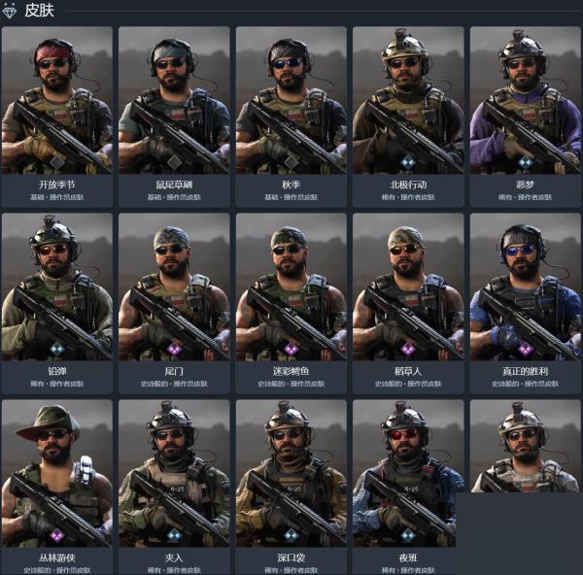583x575 pixels.
Task: Click the blue rarity badge on 恶梦 skin
Action: [525, 162]
